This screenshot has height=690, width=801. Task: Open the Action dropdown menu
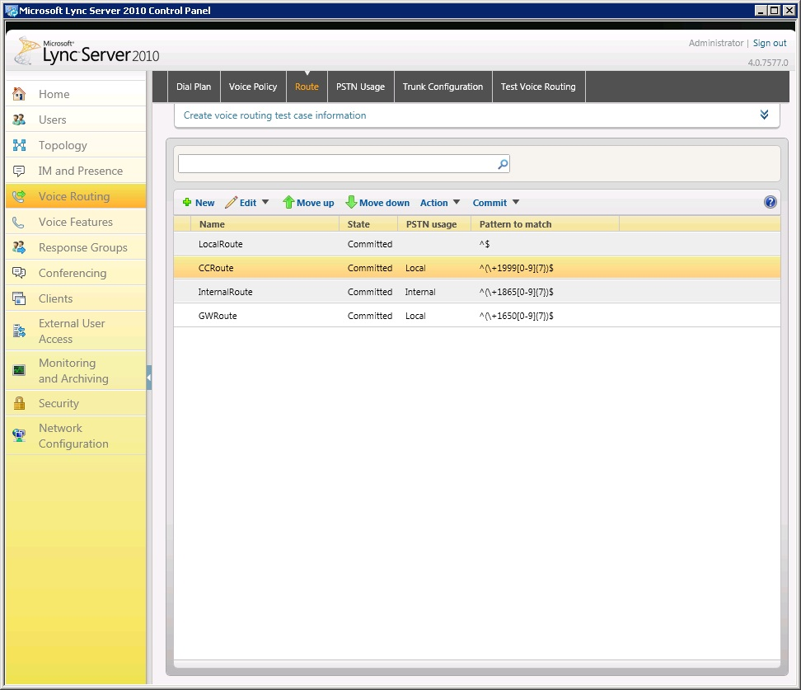pos(440,203)
